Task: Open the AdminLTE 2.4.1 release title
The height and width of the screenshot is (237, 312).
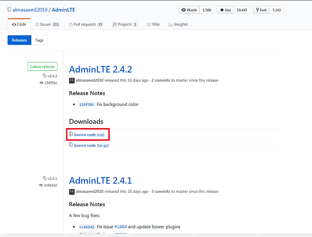Action: click(x=101, y=181)
